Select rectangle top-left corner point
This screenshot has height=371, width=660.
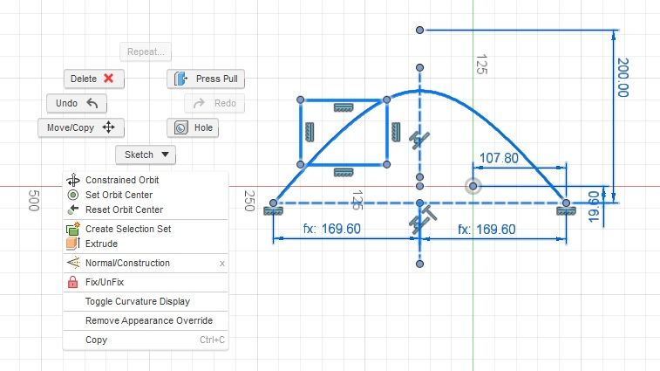300,100
